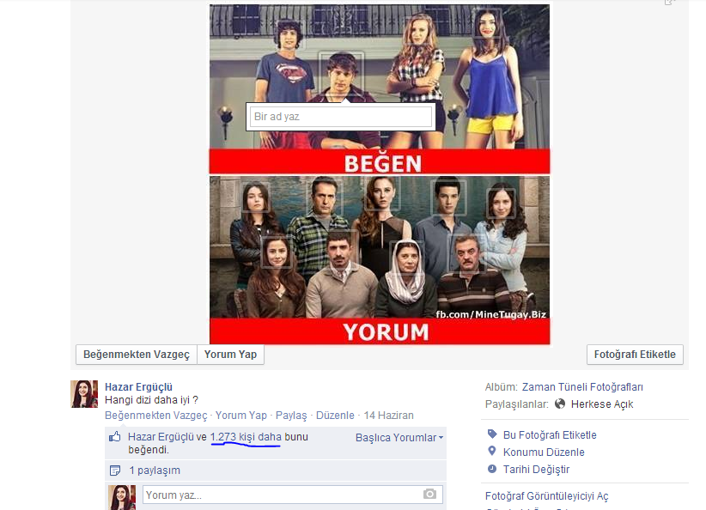Click the share count icon beside 1 paylaşım
This screenshot has width=706, height=510.
click(x=115, y=471)
